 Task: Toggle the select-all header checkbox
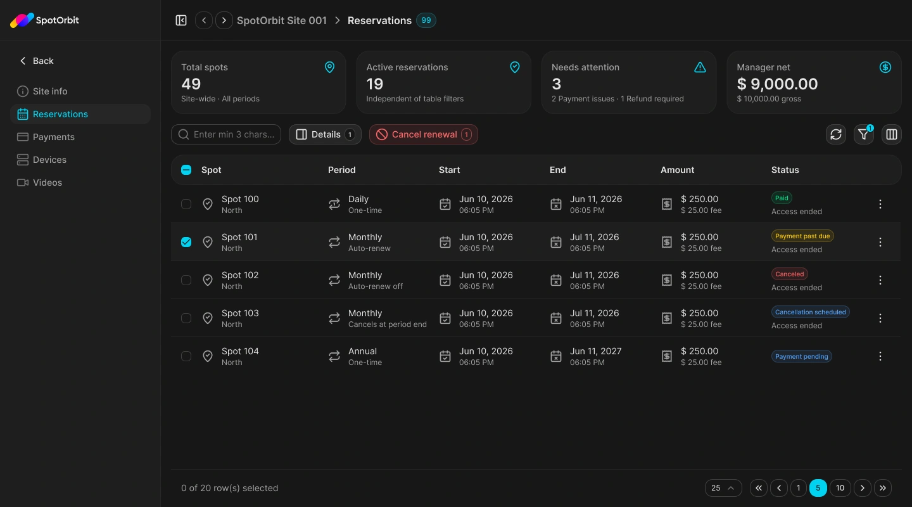tap(186, 170)
